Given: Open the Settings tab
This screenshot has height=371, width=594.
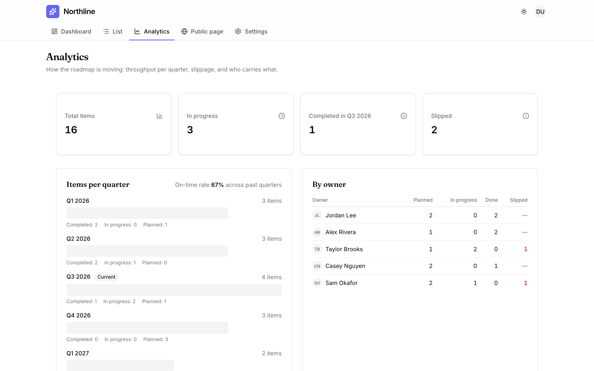Looking at the screenshot, I should coord(251,31).
